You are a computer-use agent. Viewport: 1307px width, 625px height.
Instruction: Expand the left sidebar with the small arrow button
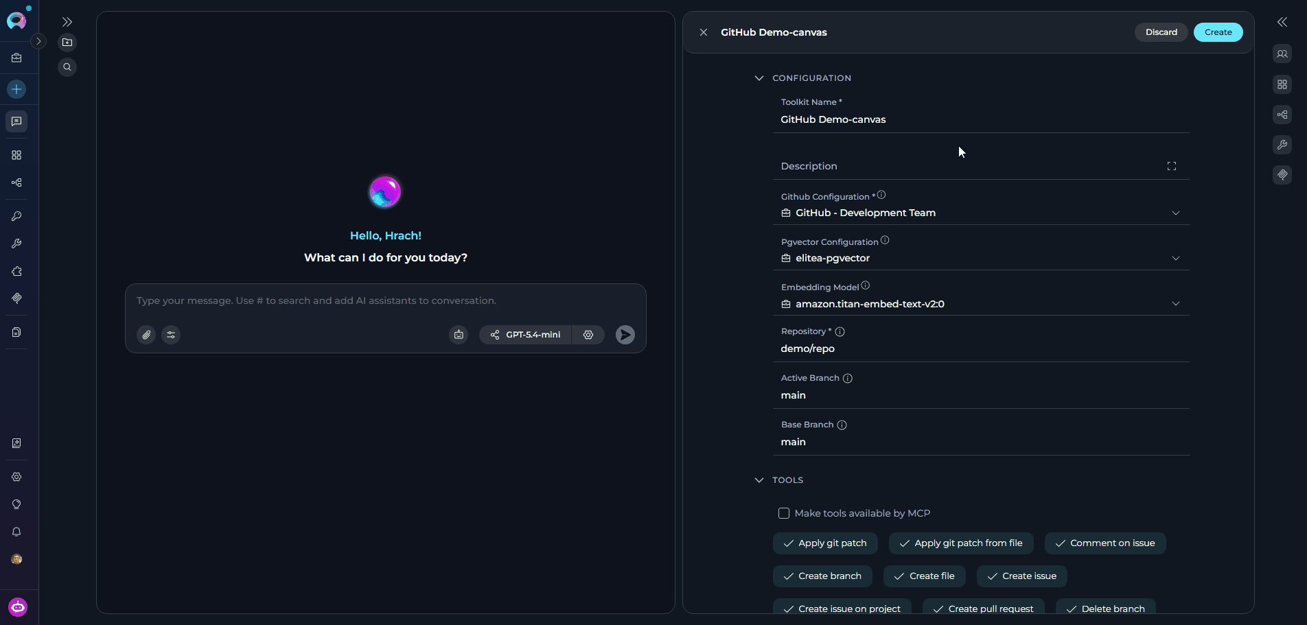click(x=38, y=41)
